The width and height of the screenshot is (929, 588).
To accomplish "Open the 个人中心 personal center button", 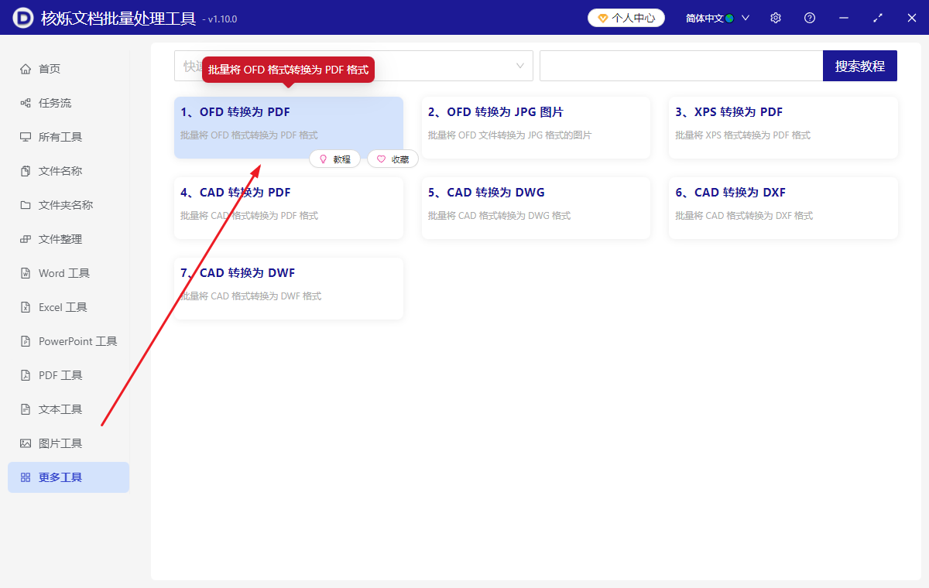I will pos(626,18).
